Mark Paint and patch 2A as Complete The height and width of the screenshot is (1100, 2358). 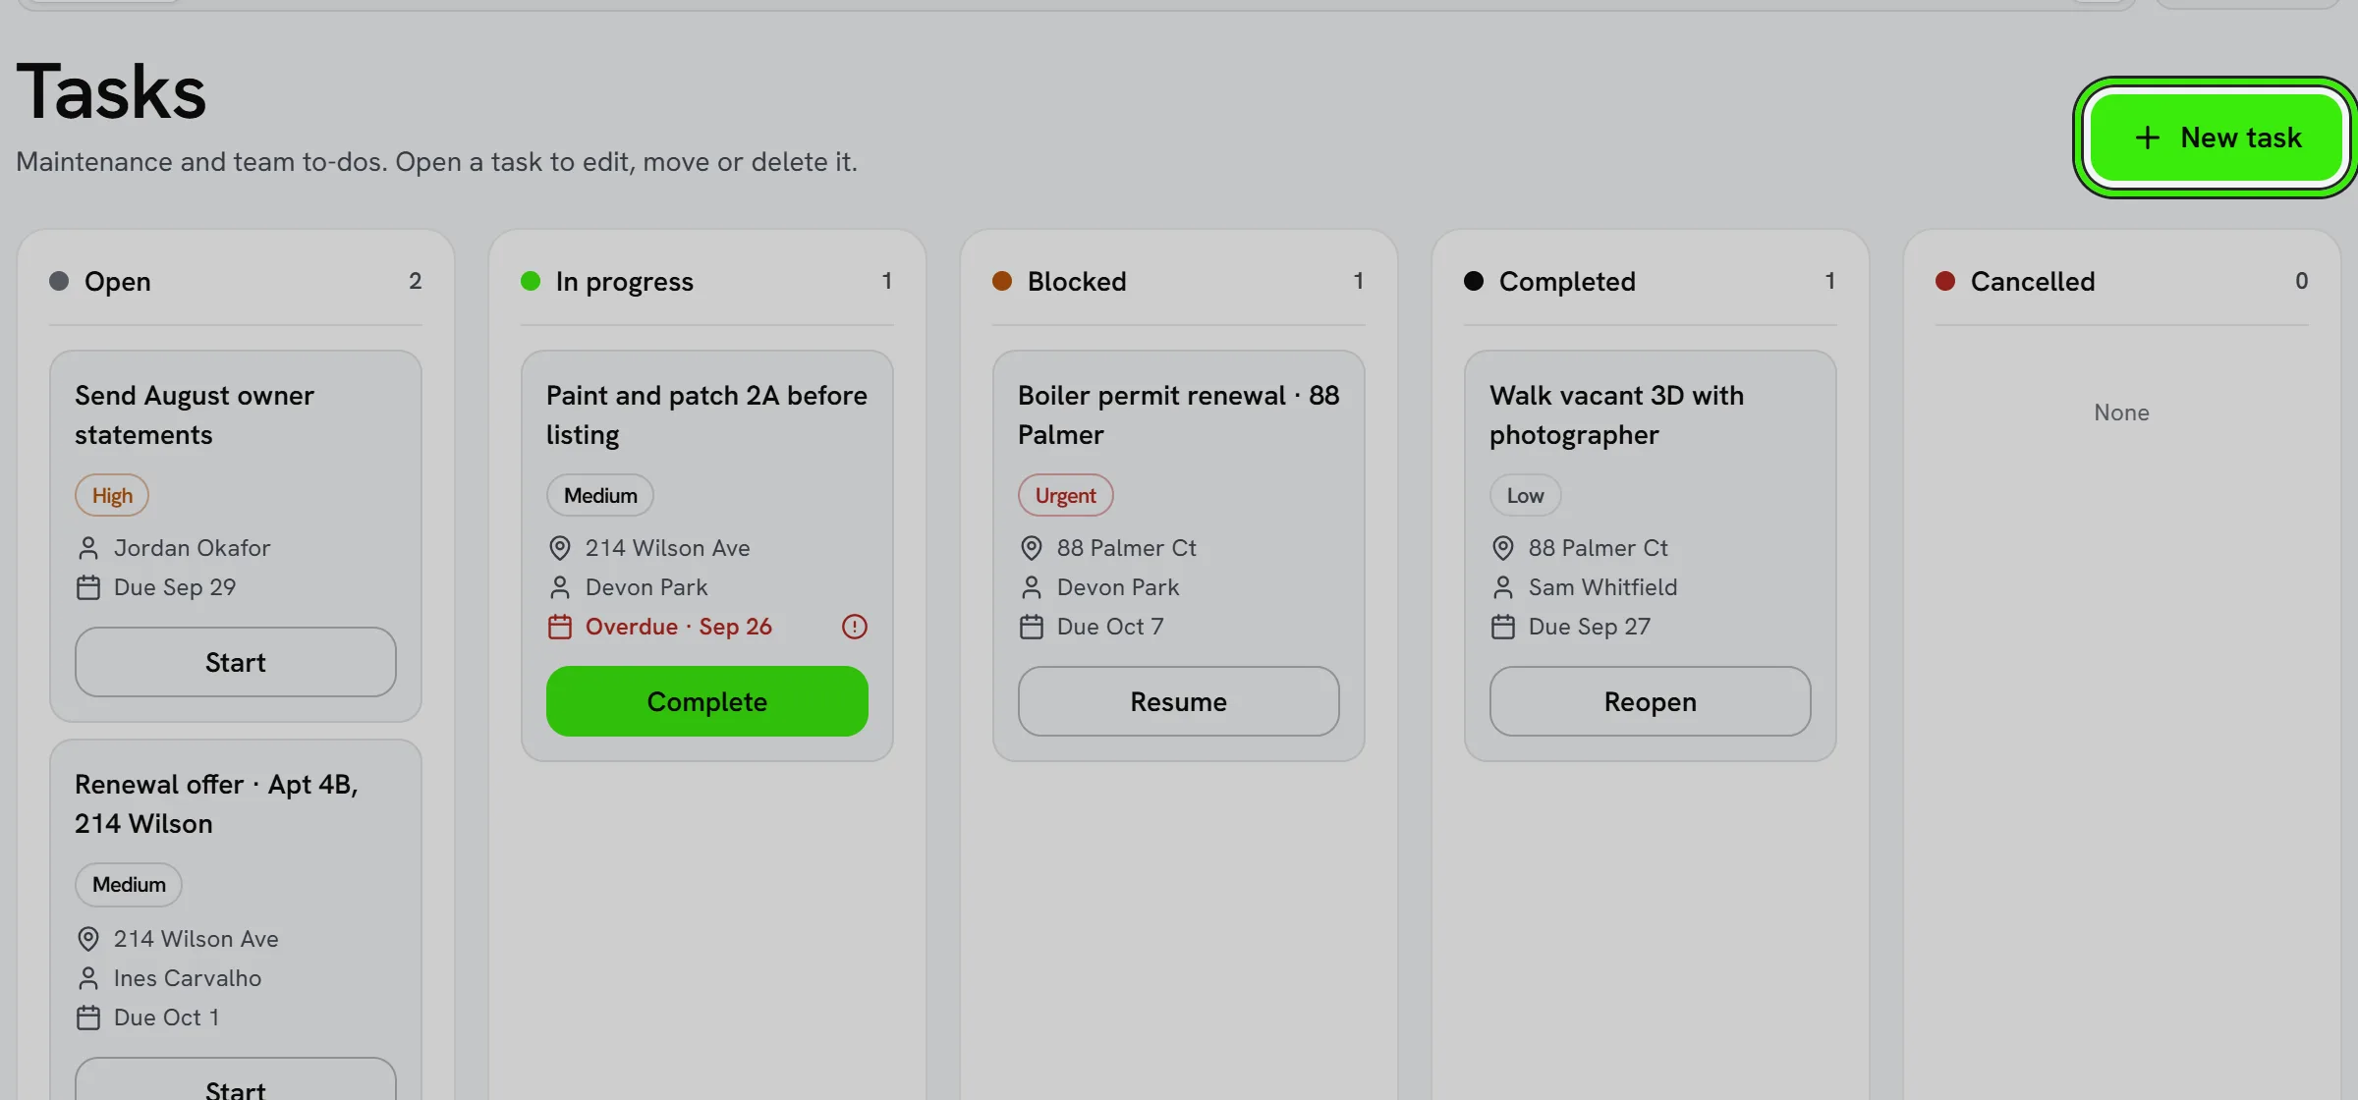(x=707, y=701)
